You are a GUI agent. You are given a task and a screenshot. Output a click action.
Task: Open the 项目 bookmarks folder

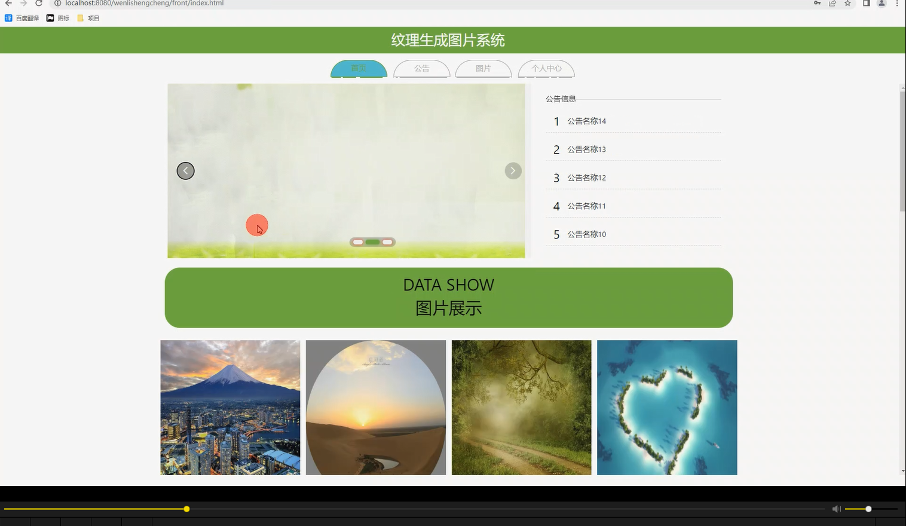[x=88, y=17]
